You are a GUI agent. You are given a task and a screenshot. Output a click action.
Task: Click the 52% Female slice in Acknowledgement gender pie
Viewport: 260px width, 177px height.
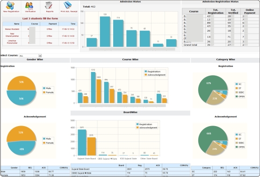(21, 133)
